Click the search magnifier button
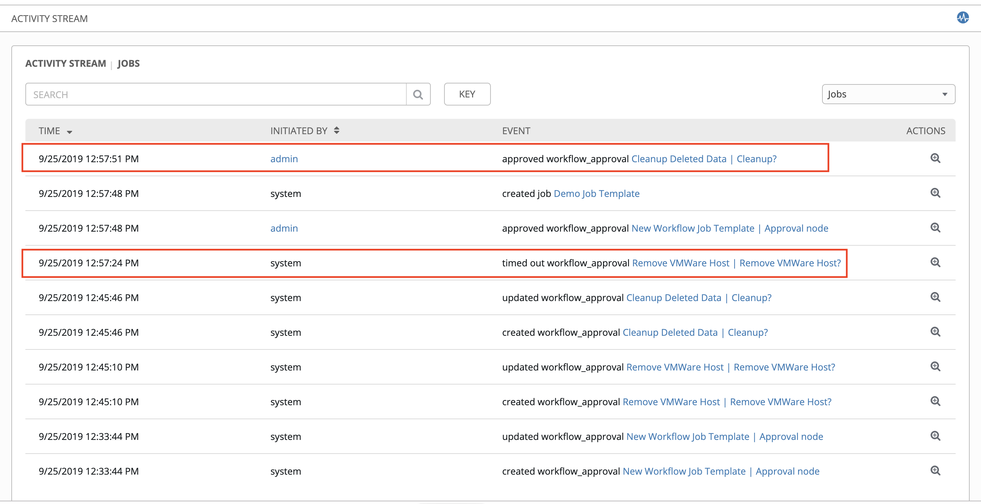The image size is (981, 504). (418, 94)
